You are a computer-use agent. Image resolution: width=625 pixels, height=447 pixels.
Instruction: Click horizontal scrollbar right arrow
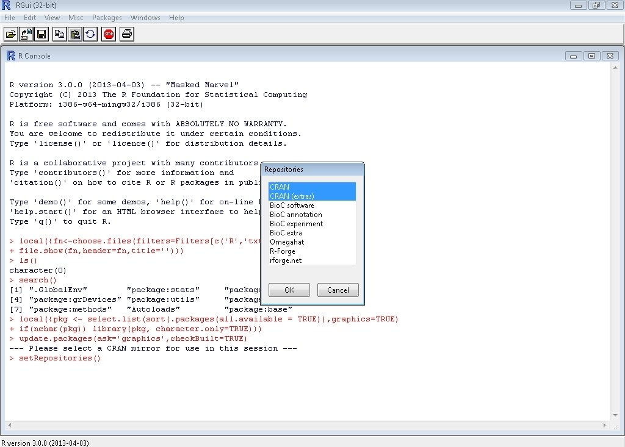click(605, 425)
